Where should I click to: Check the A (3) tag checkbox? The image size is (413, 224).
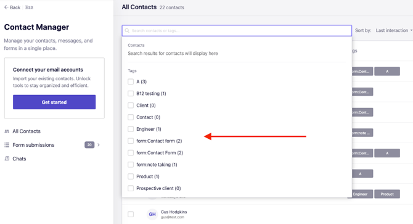(131, 81)
